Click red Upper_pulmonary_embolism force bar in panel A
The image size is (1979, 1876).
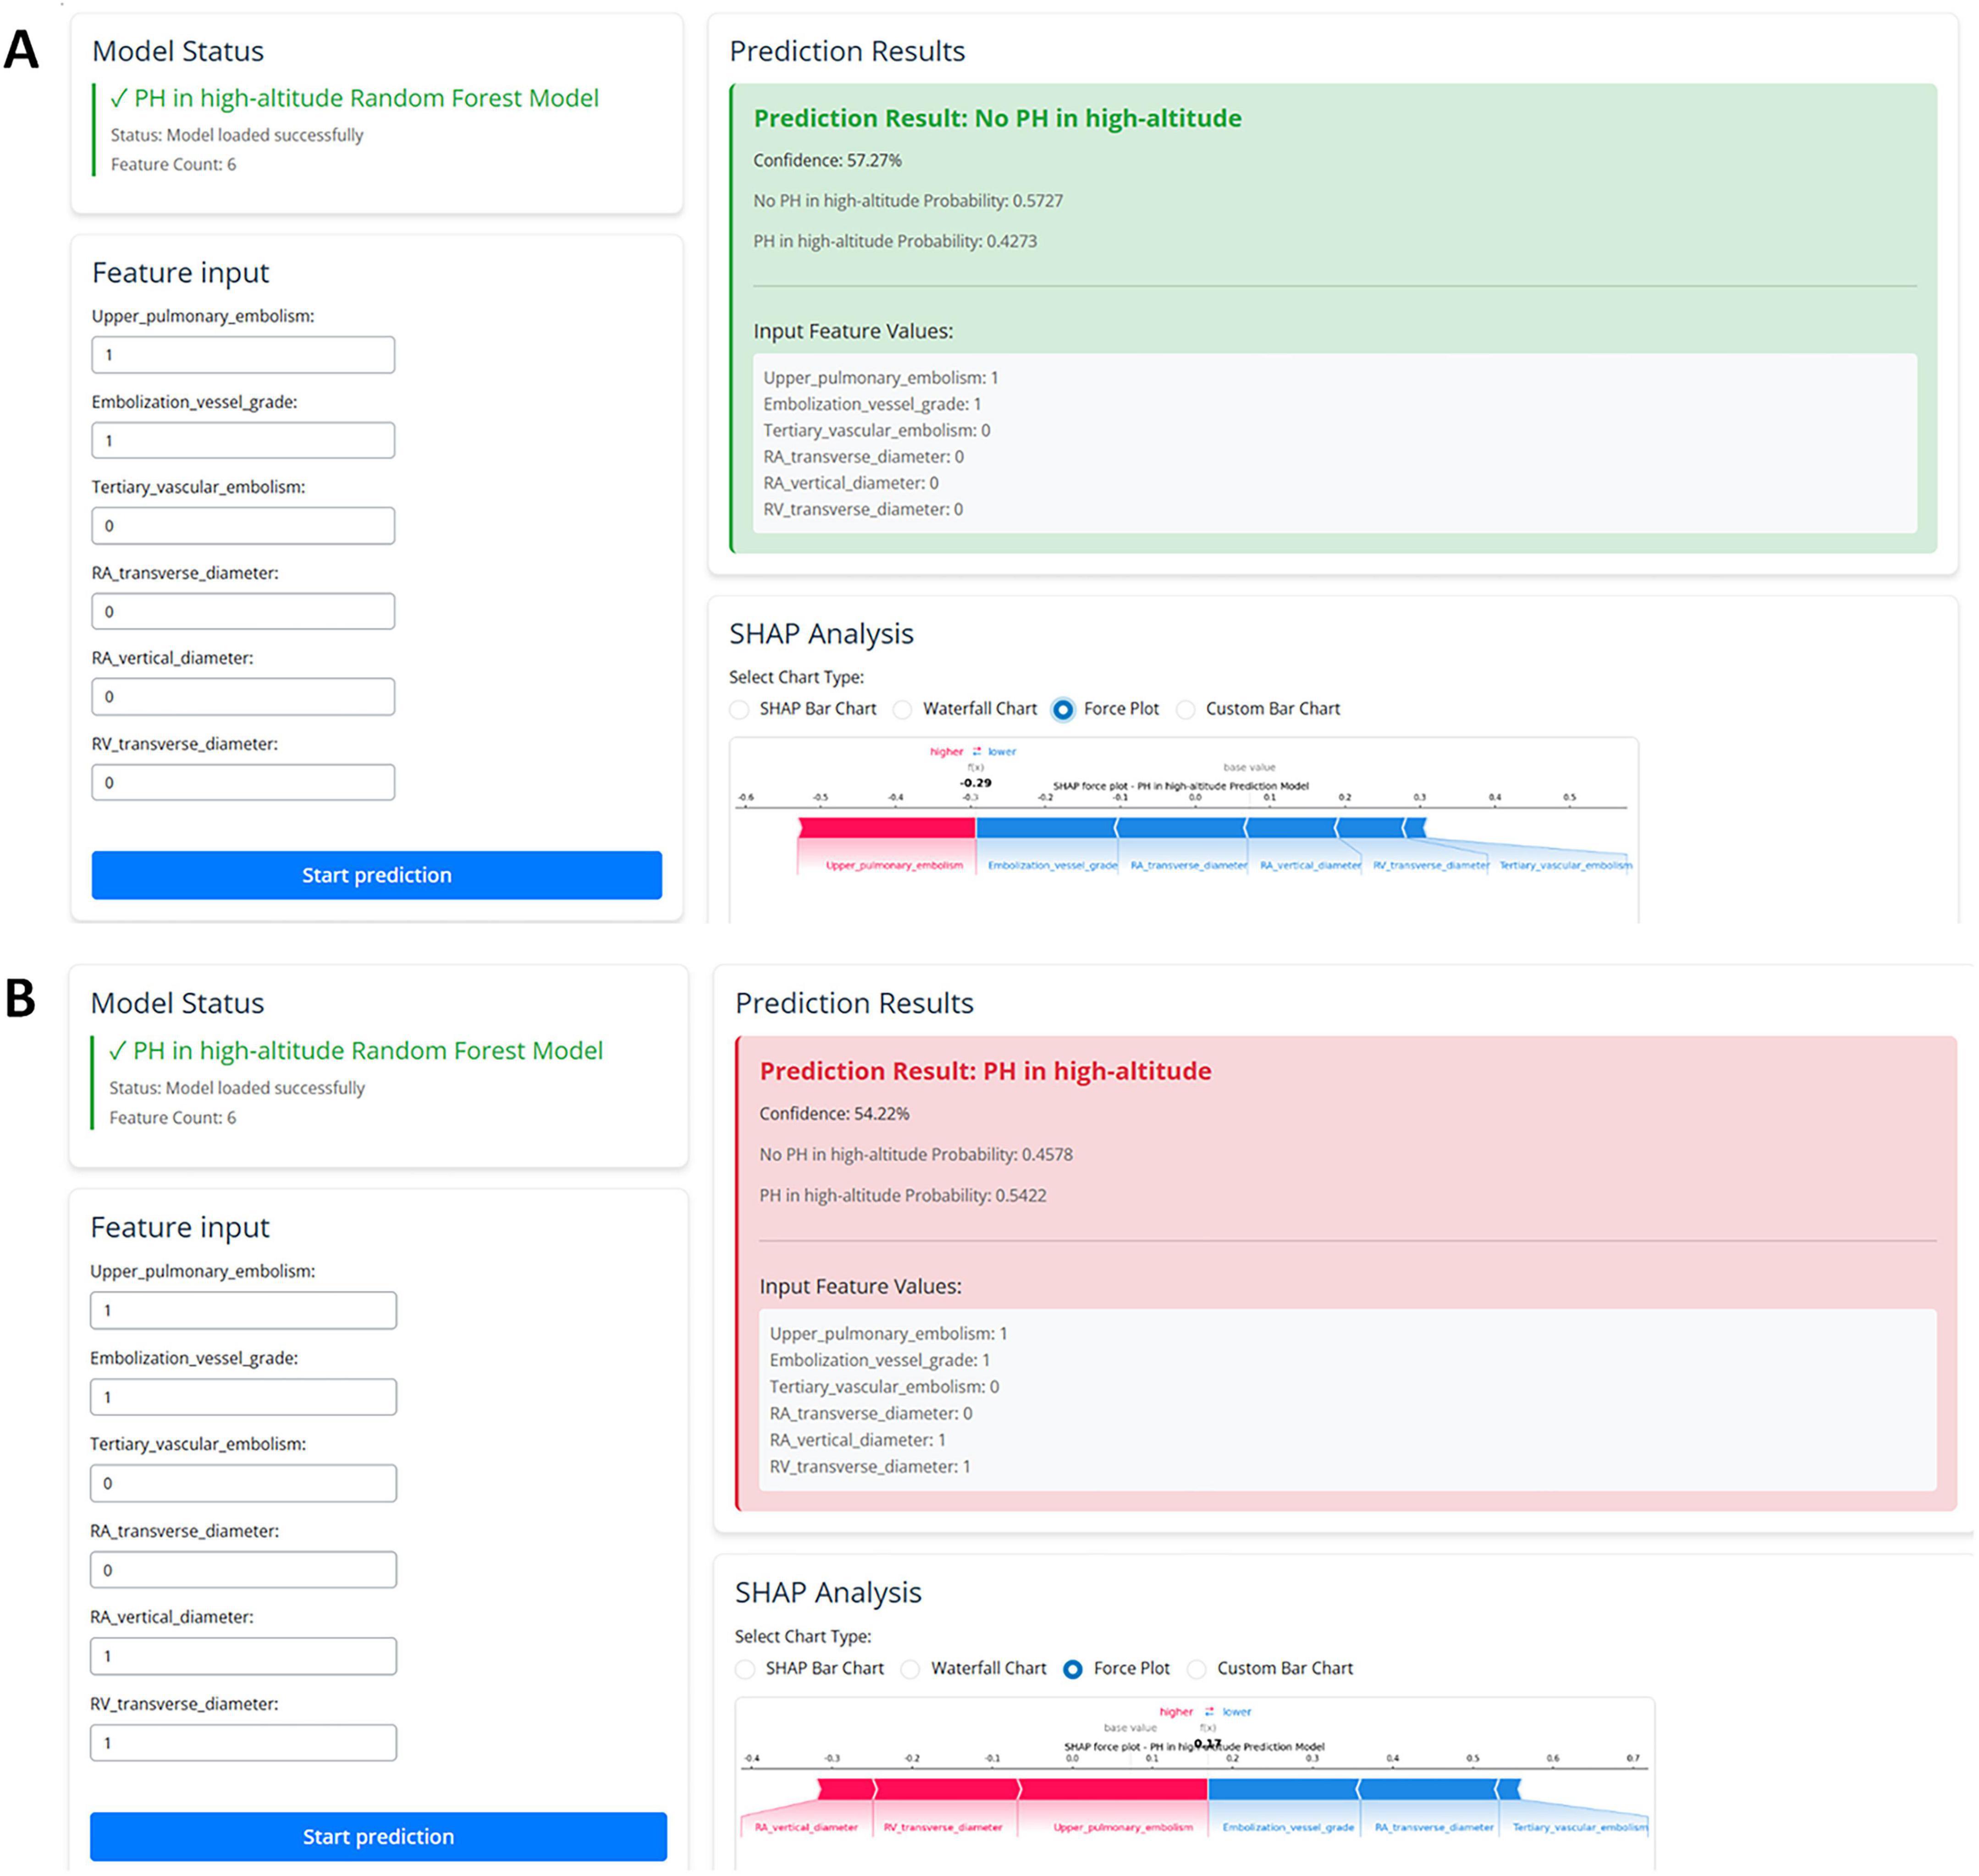[886, 828]
